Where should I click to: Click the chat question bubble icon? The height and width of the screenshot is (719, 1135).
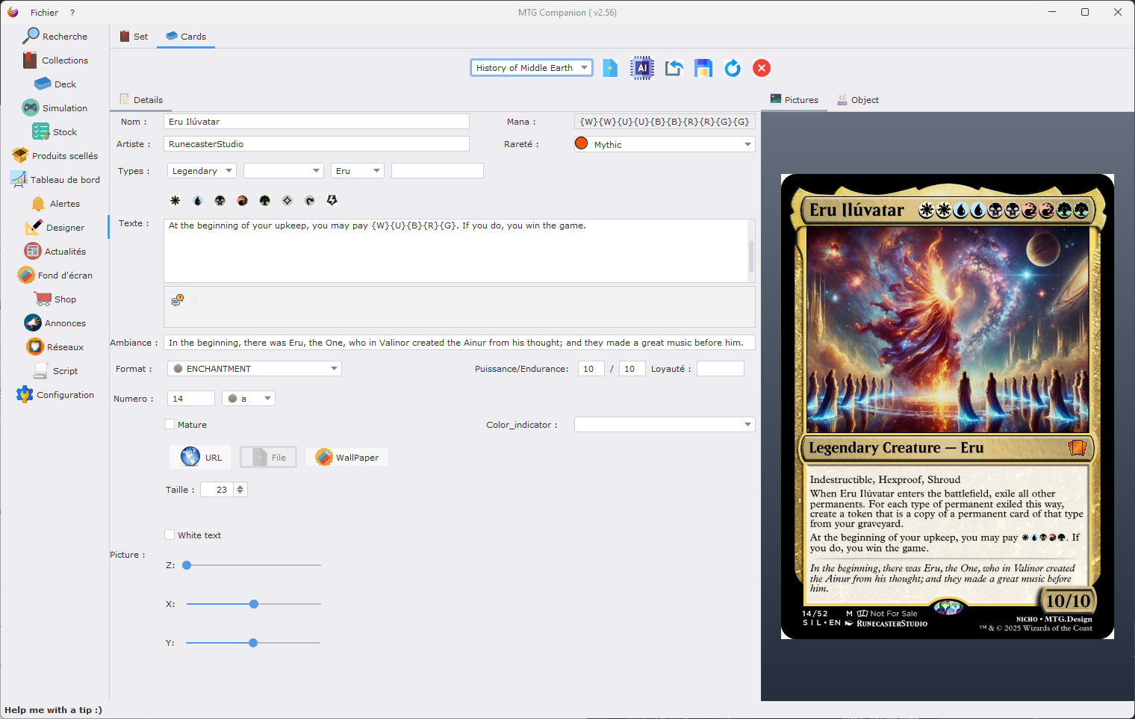[x=178, y=300]
